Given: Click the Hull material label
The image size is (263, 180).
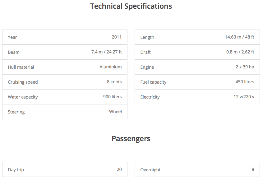Looking at the screenshot, I should pos(21,67).
